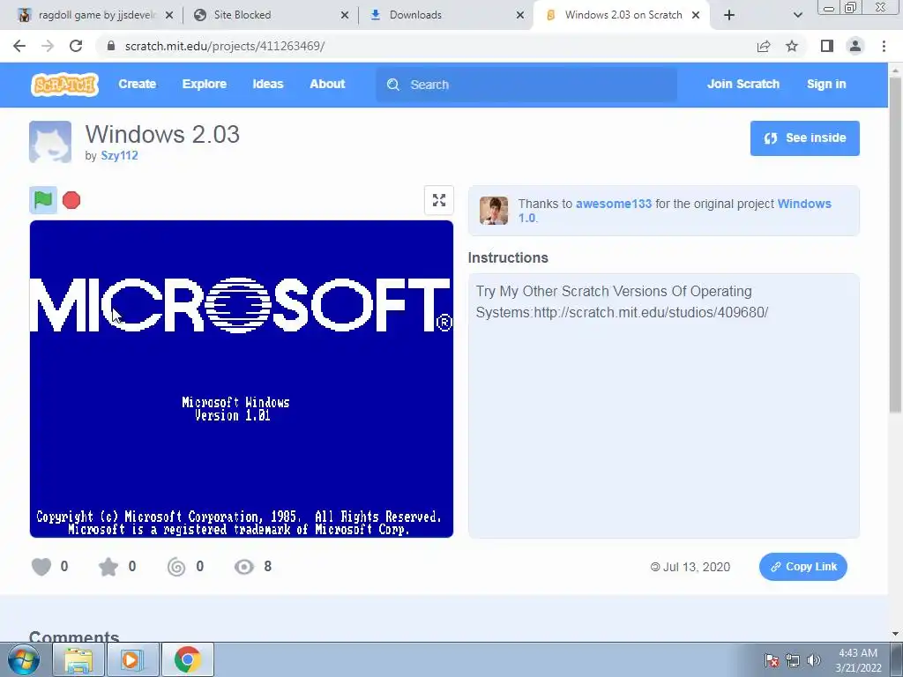Viewport: 903px width, 677px height.
Task: Bookmark this page with the star
Action: coord(792,46)
